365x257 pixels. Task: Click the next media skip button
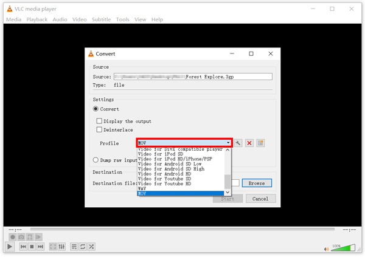point(41,247)
